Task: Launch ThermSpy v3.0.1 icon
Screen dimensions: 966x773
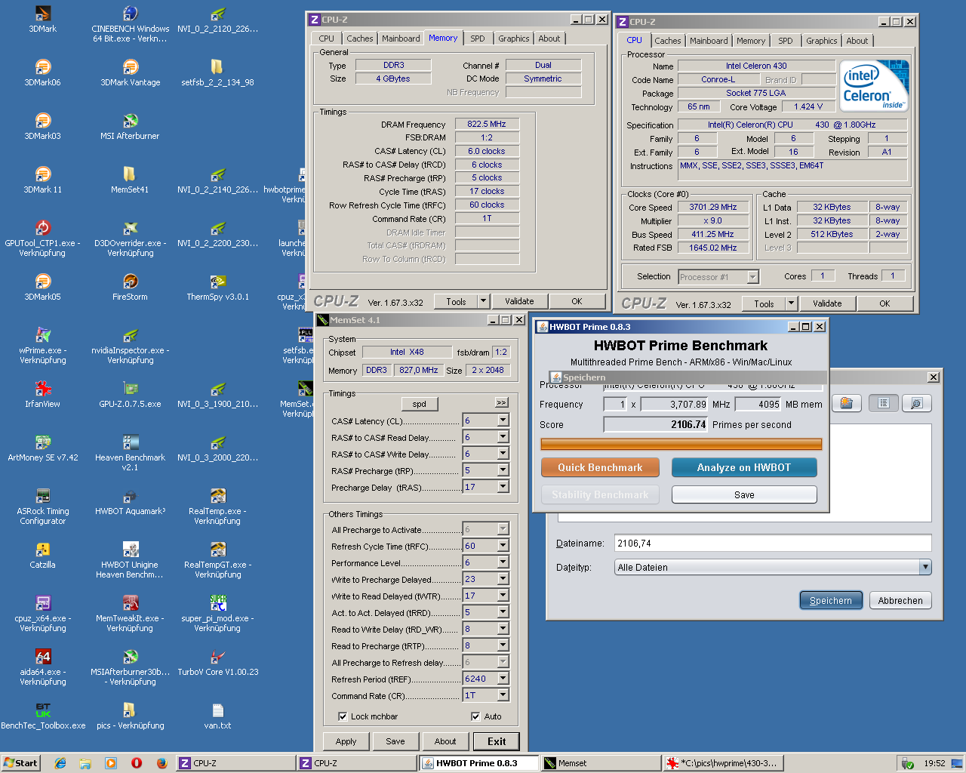Action: 217,288
